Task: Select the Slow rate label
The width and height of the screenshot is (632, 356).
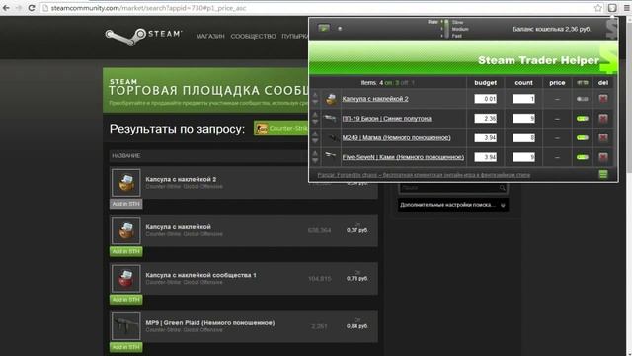Action: click(x=457, y=22)
